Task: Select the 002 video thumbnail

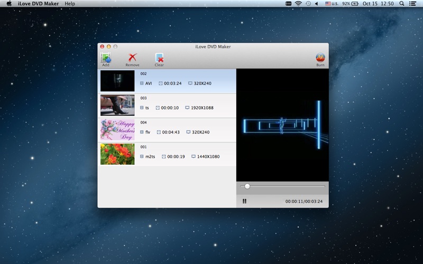Action: [117, 81]
